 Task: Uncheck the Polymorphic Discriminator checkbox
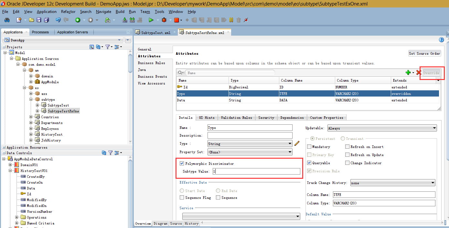tap(182, 164)
